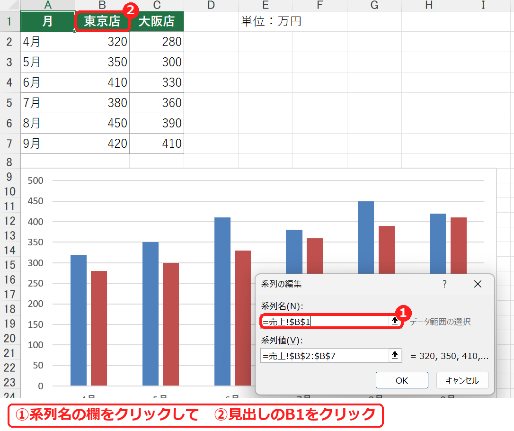Image resolution: width=514 pixels, height=431 pixels.
Task: Click the red 4月 bar in chart
Action: click(x=99, y=328)
